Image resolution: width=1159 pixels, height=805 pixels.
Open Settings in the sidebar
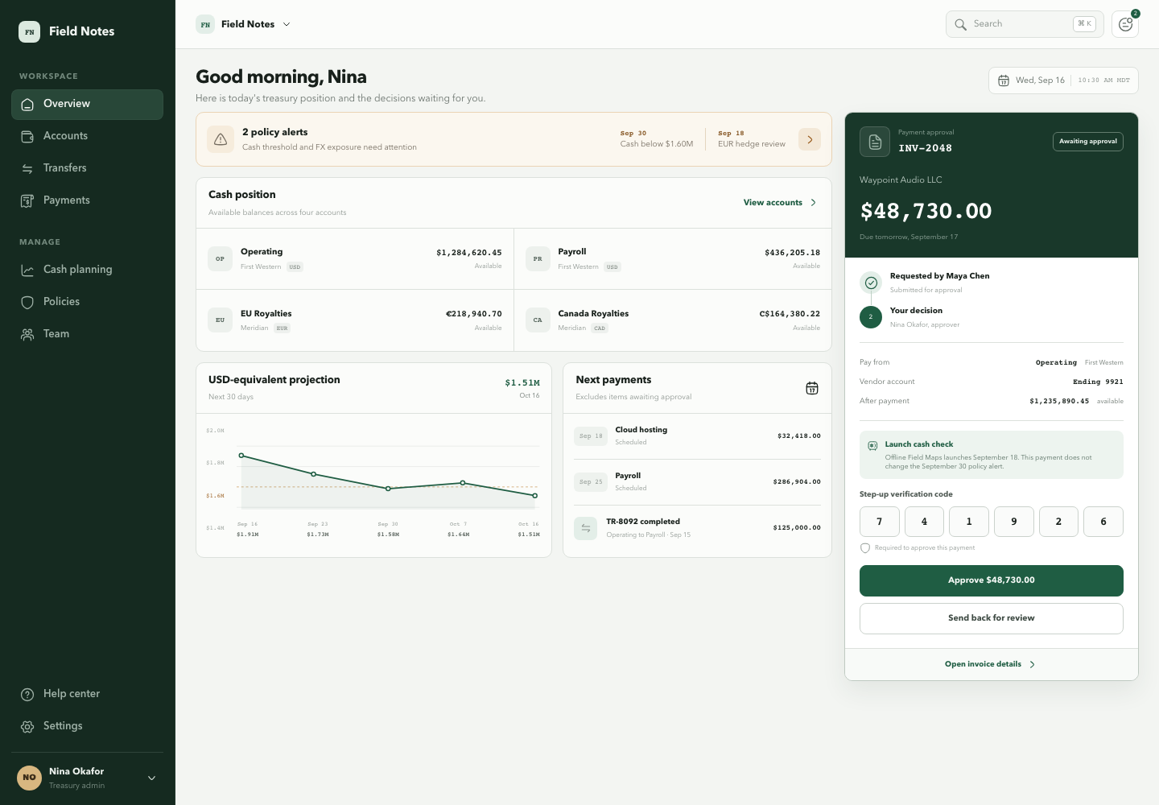pos(87,727)
